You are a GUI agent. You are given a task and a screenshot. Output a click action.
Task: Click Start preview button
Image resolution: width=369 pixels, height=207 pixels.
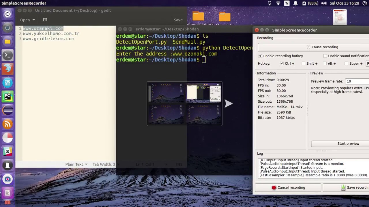pyautogui.click(x=340, y=143)
